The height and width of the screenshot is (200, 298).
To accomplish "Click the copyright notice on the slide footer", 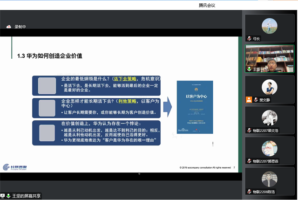I will tap(205, 168).
